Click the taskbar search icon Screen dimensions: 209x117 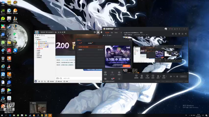(6, 115)
